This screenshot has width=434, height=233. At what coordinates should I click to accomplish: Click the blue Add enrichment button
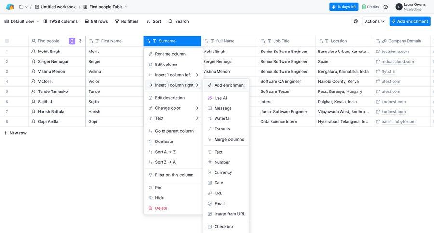pyautogui.click(x=410, y=21)
